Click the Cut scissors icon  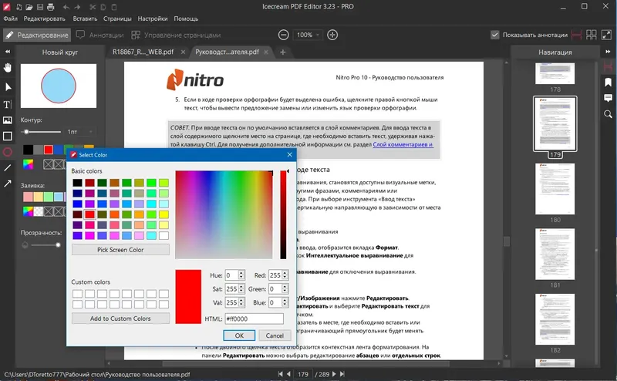(93, 7)
